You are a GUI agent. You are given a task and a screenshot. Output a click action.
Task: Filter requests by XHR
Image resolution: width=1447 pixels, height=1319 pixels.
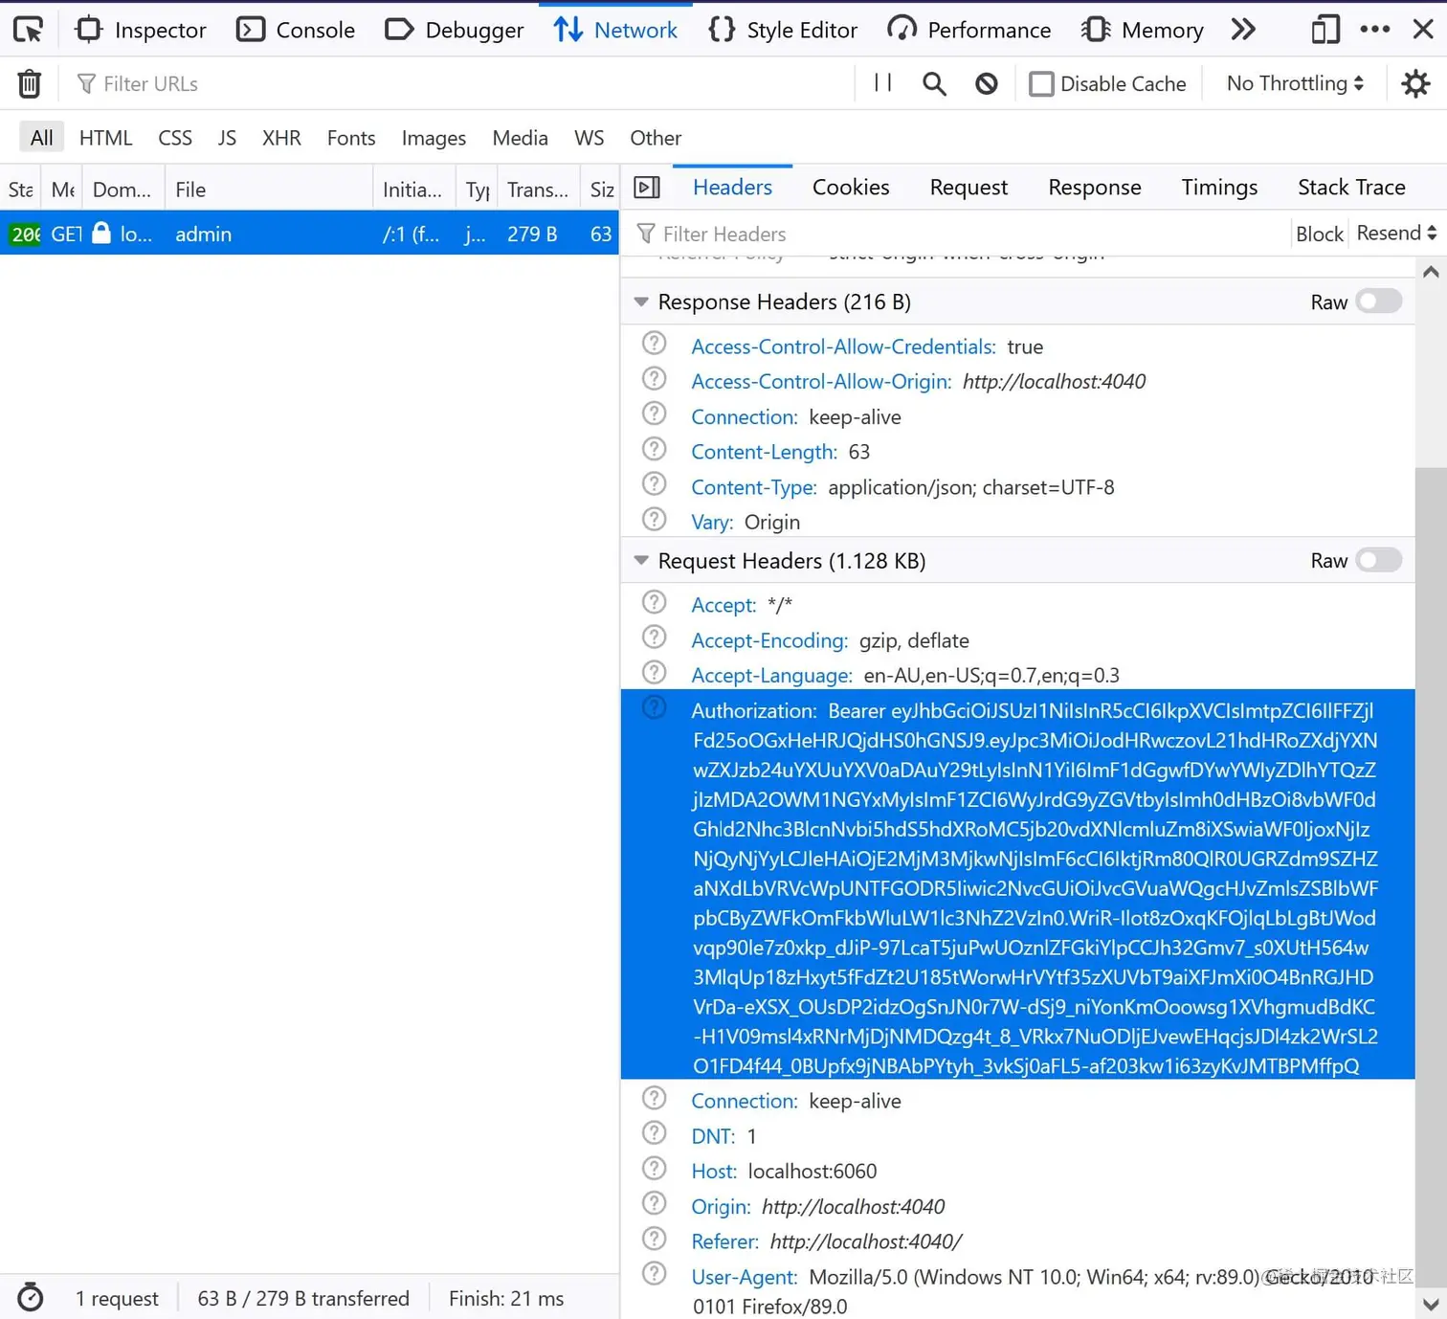point(281,138)
